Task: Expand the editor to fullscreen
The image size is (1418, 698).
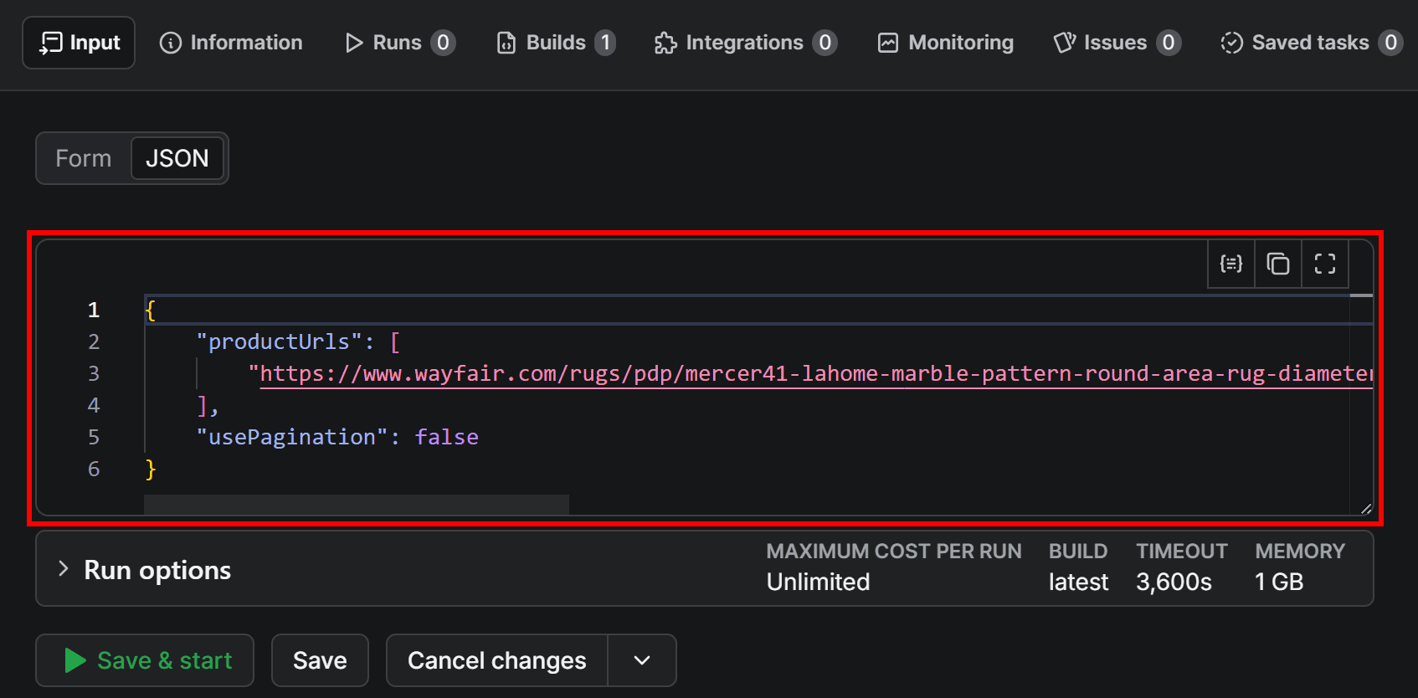Action: point(1325,264)
